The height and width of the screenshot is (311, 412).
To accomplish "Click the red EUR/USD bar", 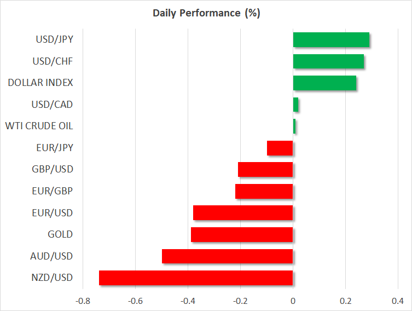I will pyautogui.click(x=243, y=212).
